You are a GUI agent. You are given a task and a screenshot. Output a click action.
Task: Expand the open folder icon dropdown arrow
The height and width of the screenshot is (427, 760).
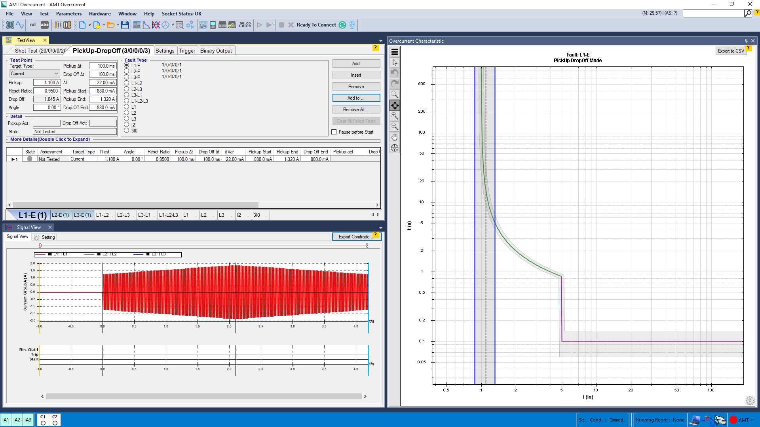click(118, 25)
